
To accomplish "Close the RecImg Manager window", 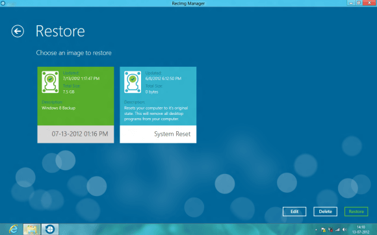I will 369,3.
